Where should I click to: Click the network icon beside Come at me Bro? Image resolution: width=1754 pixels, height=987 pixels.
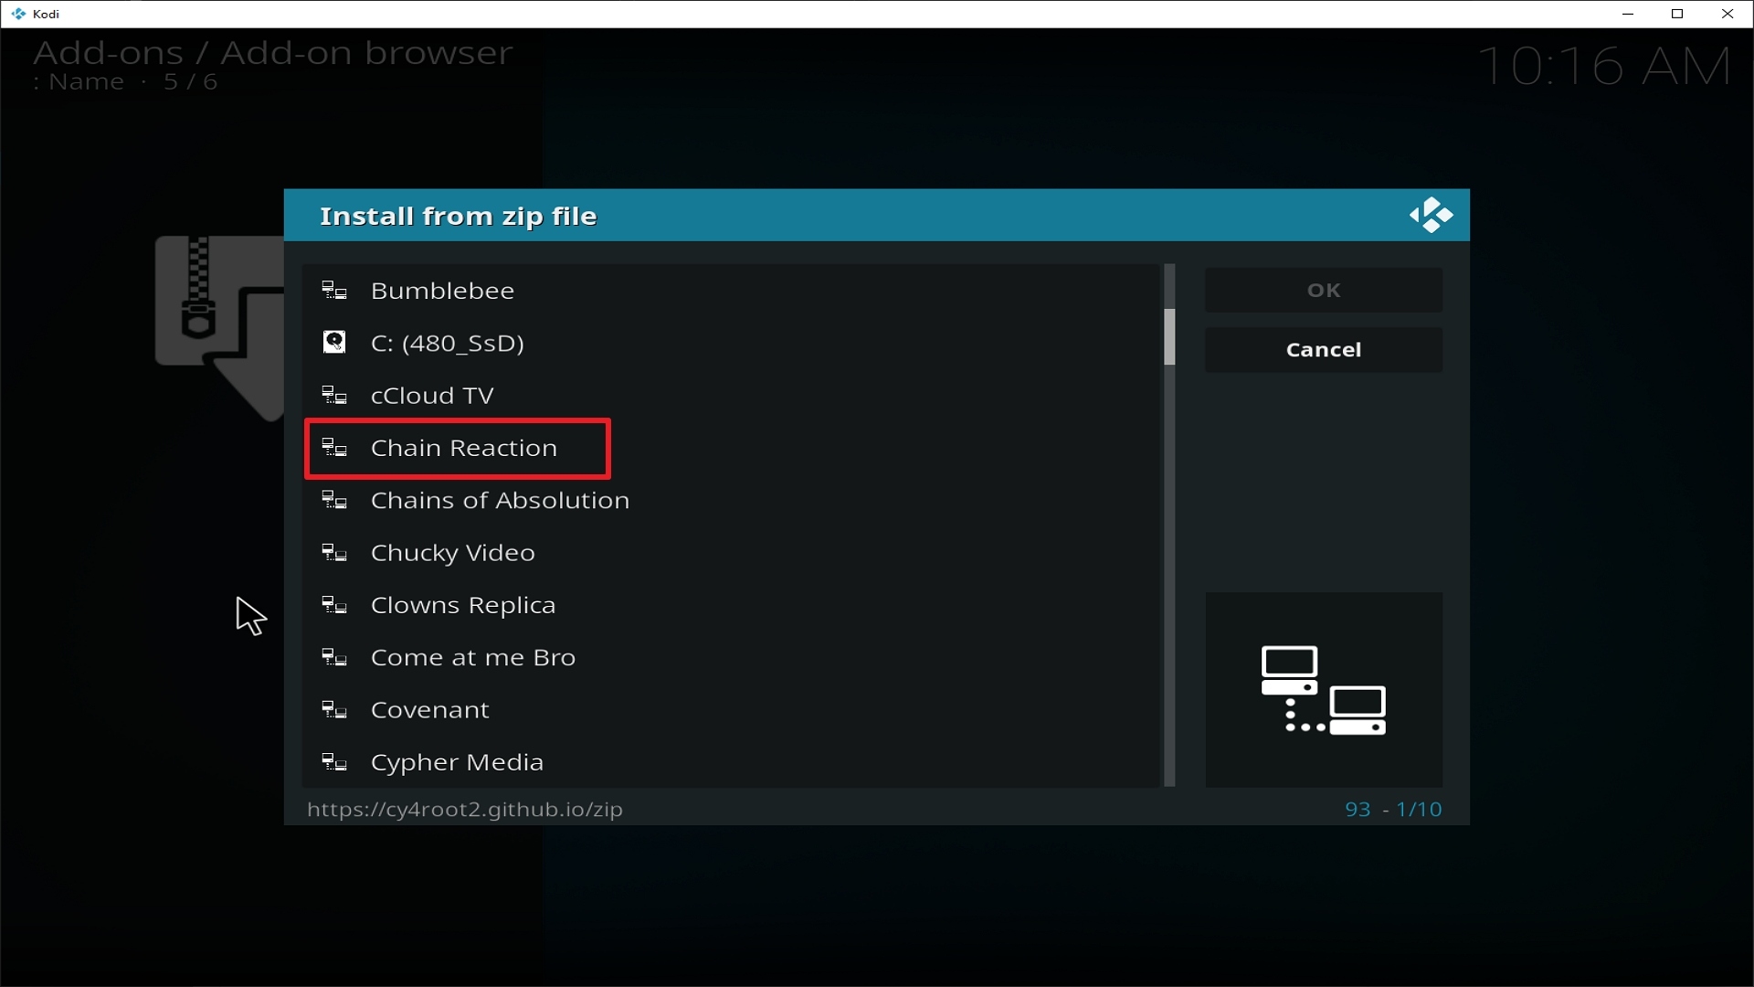(334, 657)
